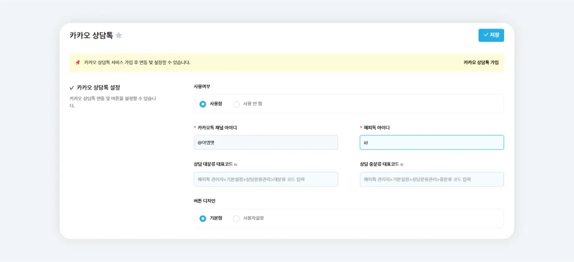Click the 카카오 상담톡 연동 및 버튼 description text
574x262 pixels.
point(113,102)
